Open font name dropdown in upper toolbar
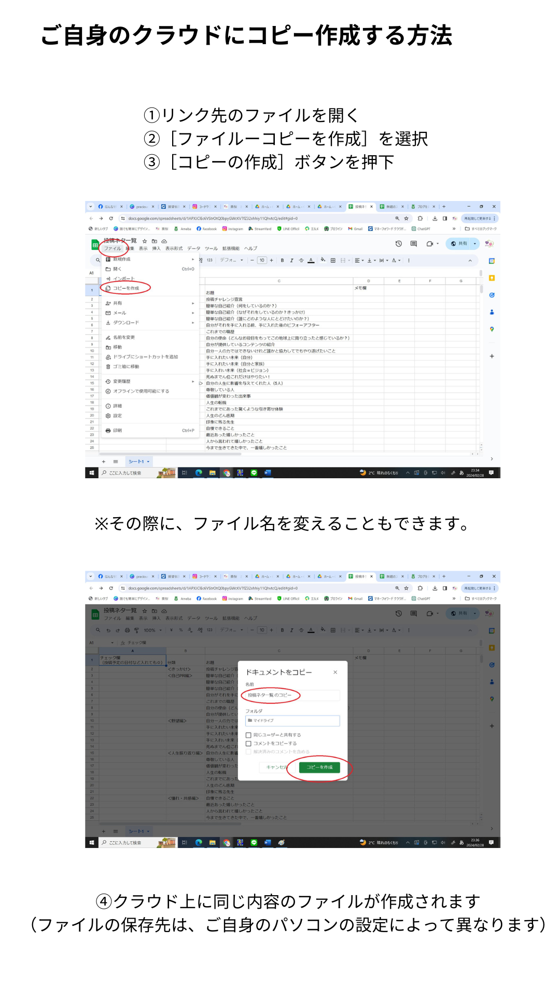This screenshot has height=997, width=560. (x=231, y=260)
